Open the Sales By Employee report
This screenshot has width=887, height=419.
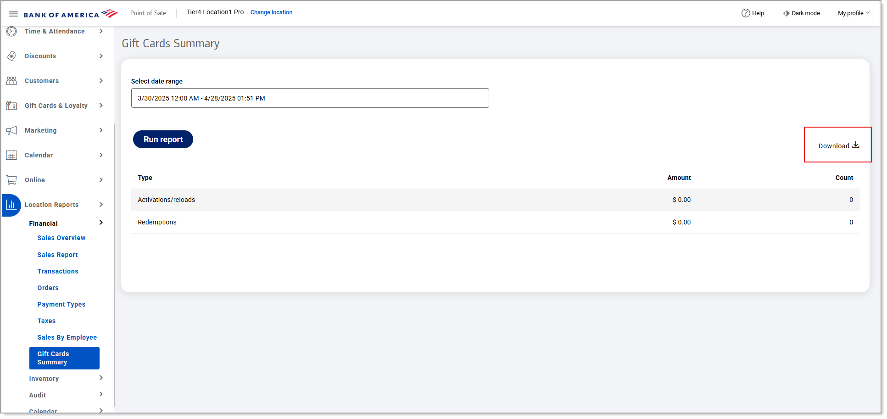67,337
